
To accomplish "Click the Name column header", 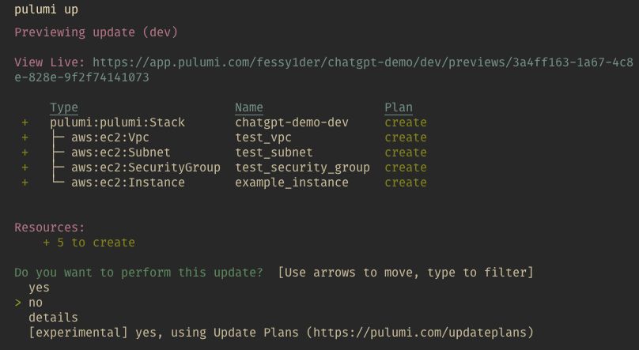I will click(x=249, y=108).
